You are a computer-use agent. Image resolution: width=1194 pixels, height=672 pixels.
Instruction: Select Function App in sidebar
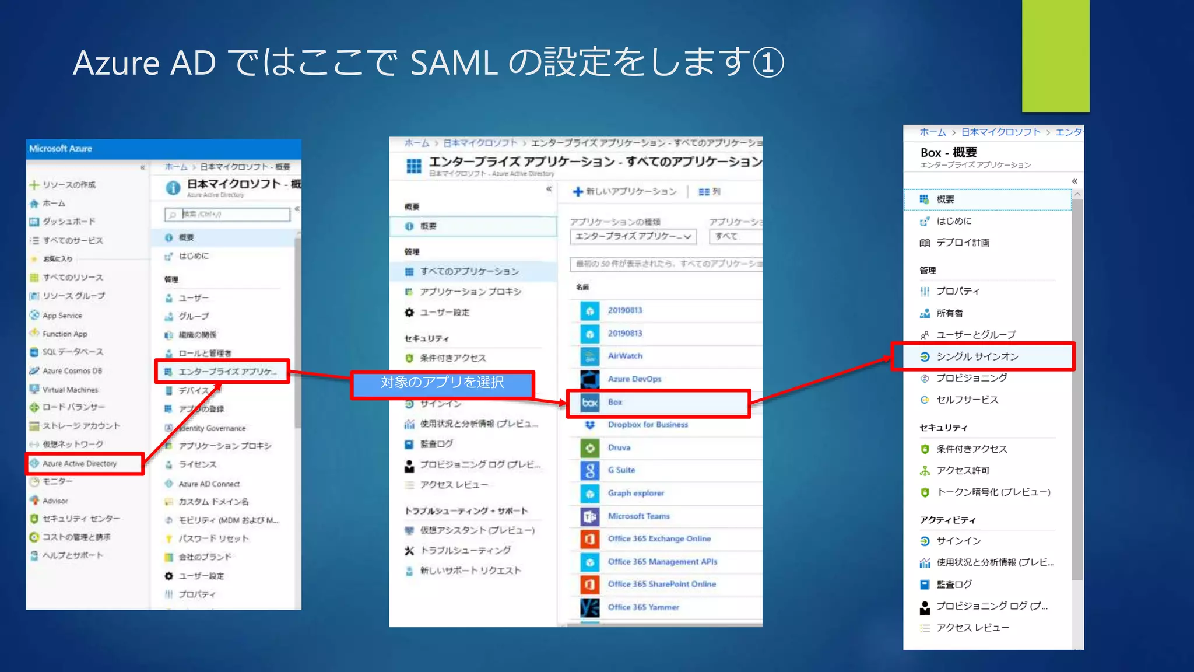tap(65, 334)
